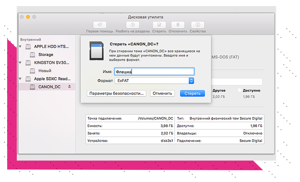
Task: Select the Storage volume row
Action: tap(47, 55)
